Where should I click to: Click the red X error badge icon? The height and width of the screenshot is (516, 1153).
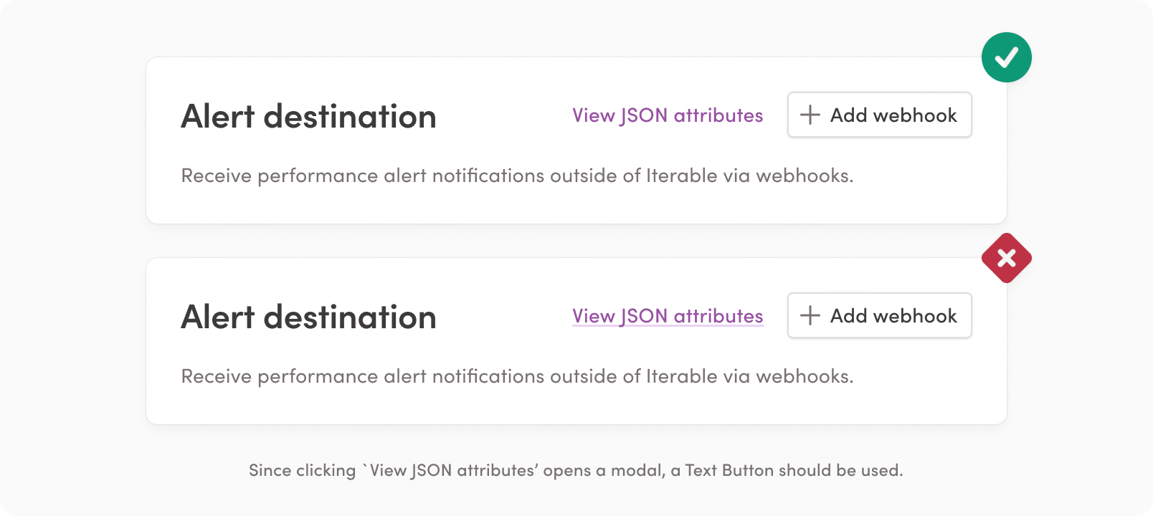click(x=1006, y=258)
